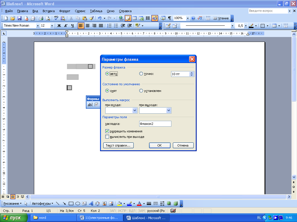Select the Oval drawing tool
Image resolution: width=297 pixels, height=222 pixels.
coord(78,203)
